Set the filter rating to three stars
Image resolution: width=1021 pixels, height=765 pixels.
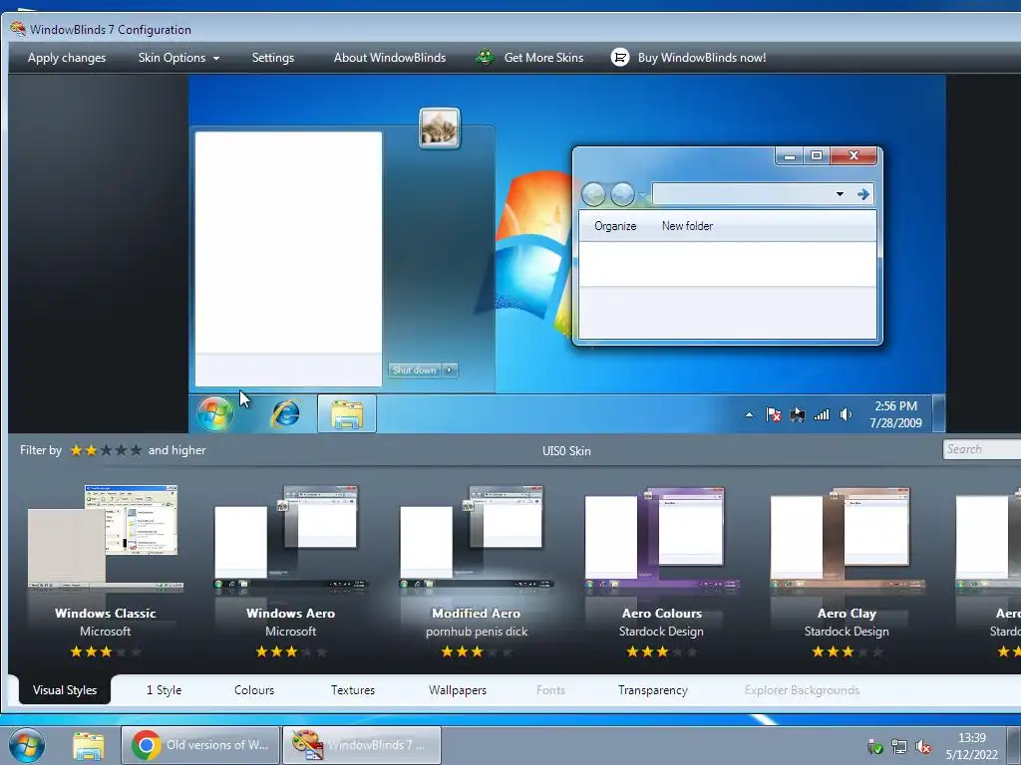click(x=106, y=450)
